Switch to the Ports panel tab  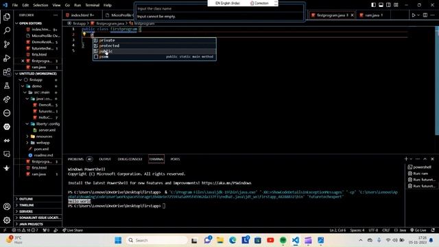tap(175, 159)
